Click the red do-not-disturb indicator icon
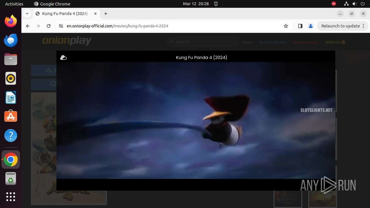 pos(334,4)
